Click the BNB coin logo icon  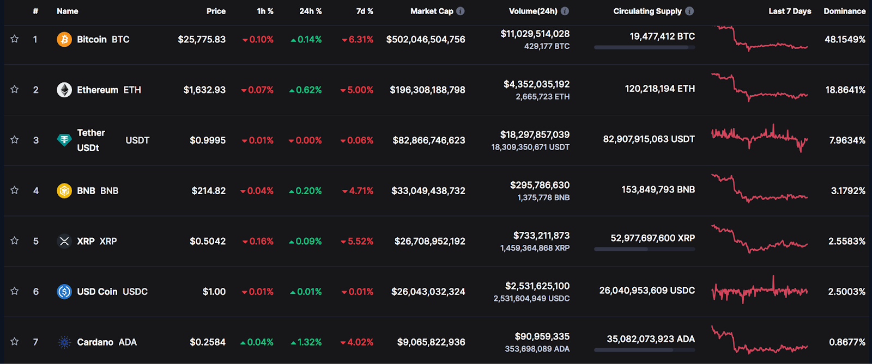[64, 191]
